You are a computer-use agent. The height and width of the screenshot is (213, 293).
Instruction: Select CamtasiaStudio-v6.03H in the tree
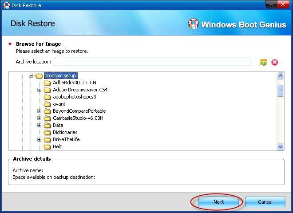tap(78, 118)
